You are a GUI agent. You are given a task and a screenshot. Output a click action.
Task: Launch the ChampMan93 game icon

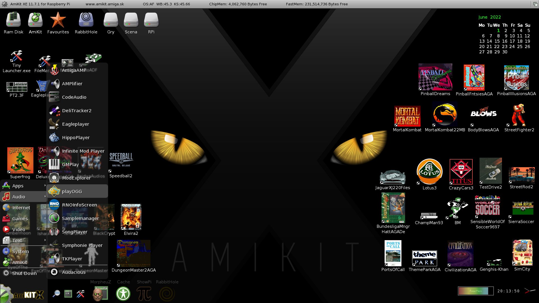pos(429,216)
